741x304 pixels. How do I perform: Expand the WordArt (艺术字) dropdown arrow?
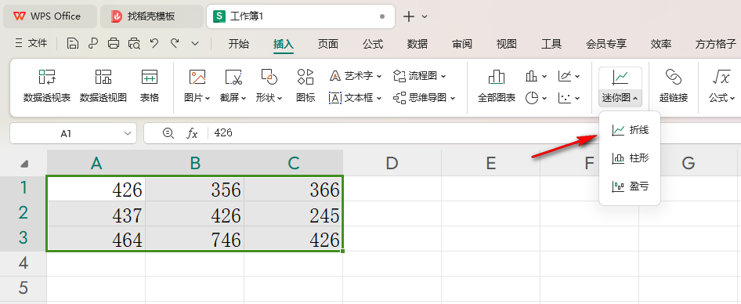pos(379,76)
